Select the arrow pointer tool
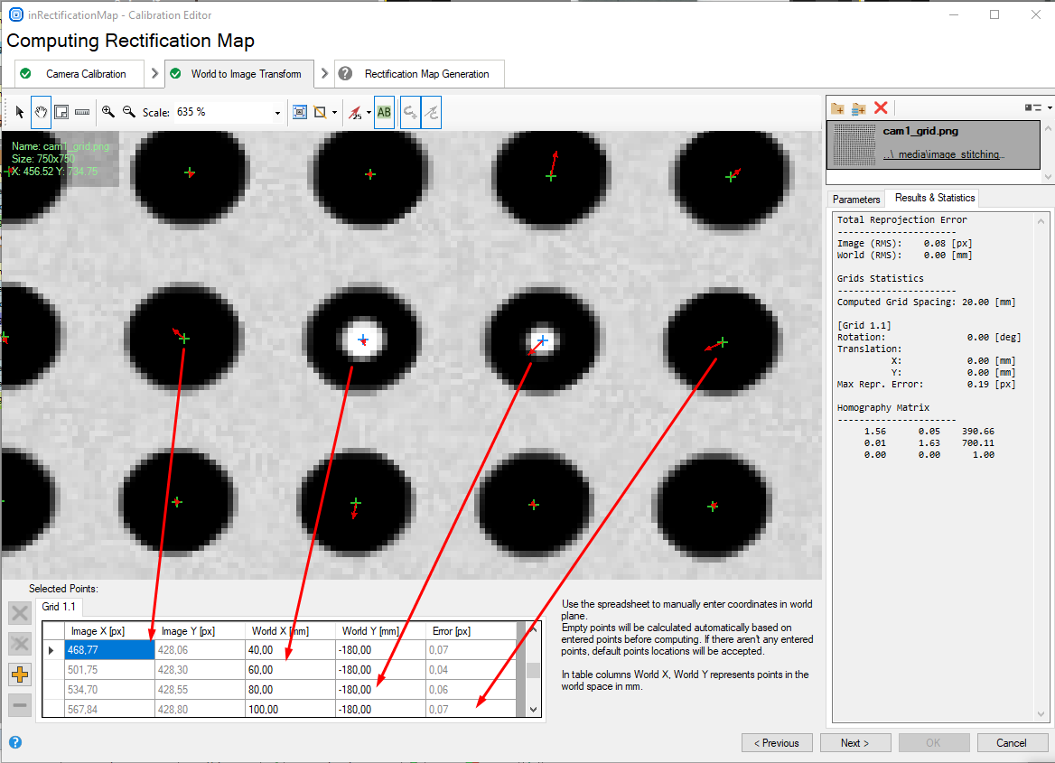1055x763 pixels. tap(20, 112)
